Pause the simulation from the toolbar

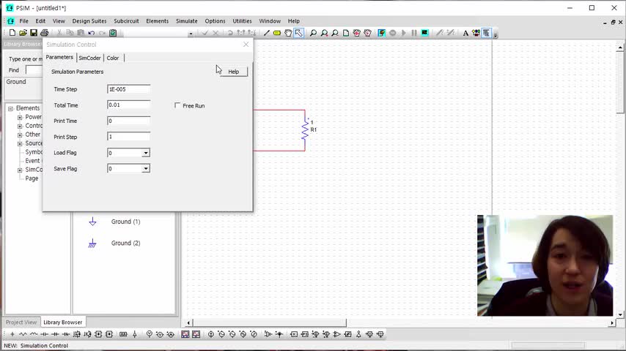point(414,33)
